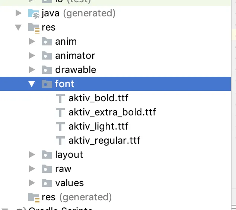The image size is (236, 210).
Task: Expand the raw folder arrow
Action: point(32,169)
